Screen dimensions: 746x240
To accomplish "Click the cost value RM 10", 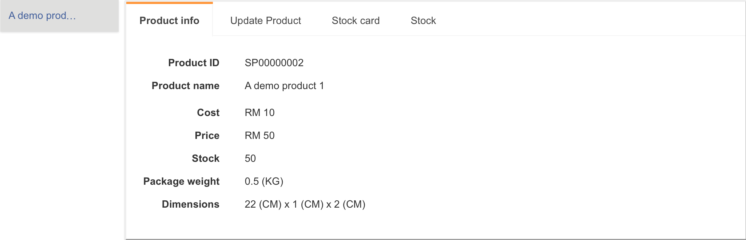I will click(x=259, y=113).
